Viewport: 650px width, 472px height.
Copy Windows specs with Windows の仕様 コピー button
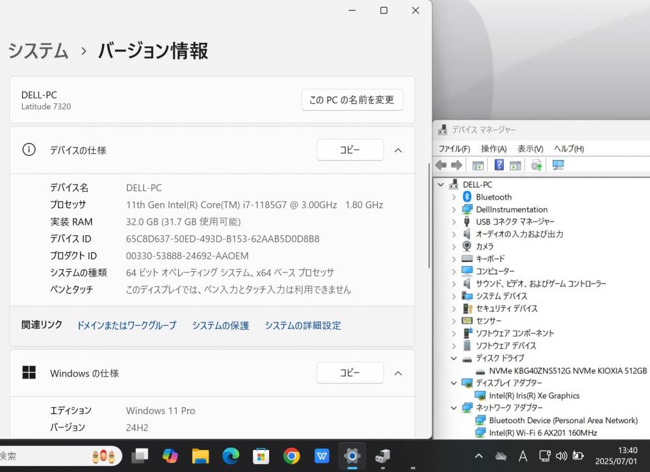[x=350, y=373]
